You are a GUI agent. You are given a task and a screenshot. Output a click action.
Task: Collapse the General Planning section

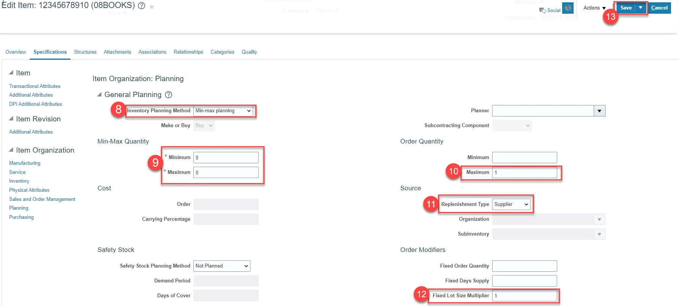(99, 94)
